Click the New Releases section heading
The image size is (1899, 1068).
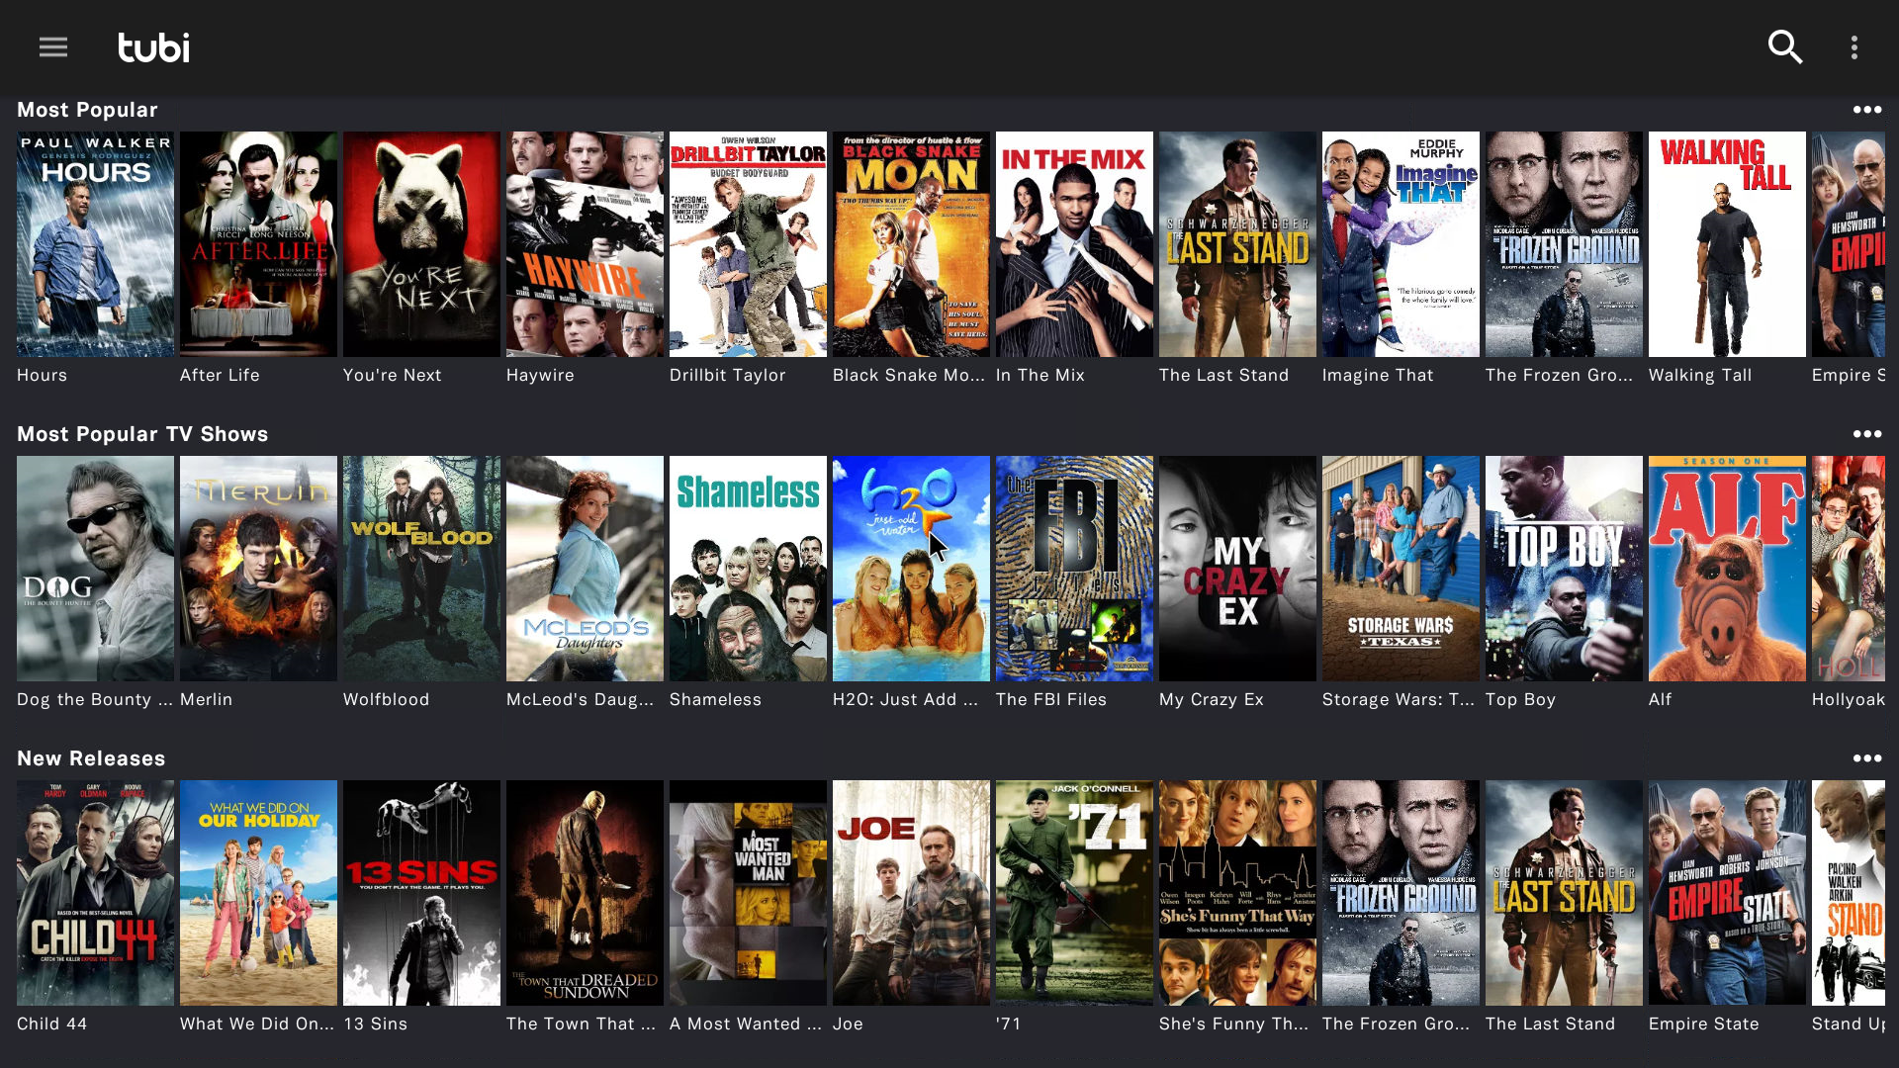[91, 758]
